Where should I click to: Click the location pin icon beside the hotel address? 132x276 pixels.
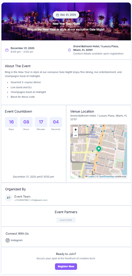pos(69,50)
